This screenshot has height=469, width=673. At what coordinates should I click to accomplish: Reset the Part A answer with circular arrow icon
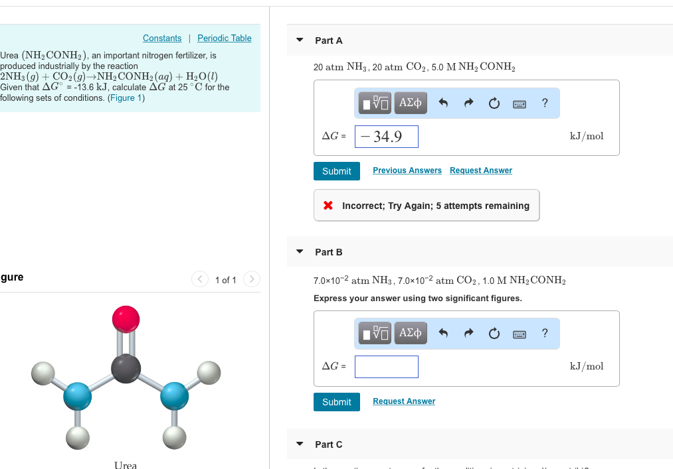(494, 103)
